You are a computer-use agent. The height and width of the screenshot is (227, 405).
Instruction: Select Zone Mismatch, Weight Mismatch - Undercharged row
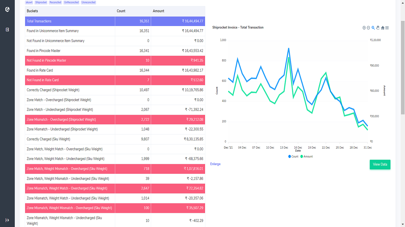pyautogui.click(x=115, y=220)
